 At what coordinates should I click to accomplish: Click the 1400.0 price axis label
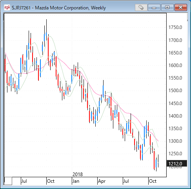click(175, 116)
